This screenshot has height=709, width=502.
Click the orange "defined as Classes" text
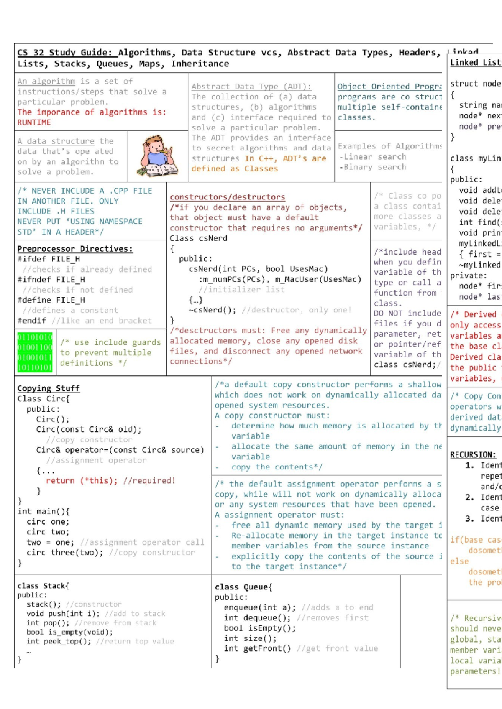(x=235, y=168)
